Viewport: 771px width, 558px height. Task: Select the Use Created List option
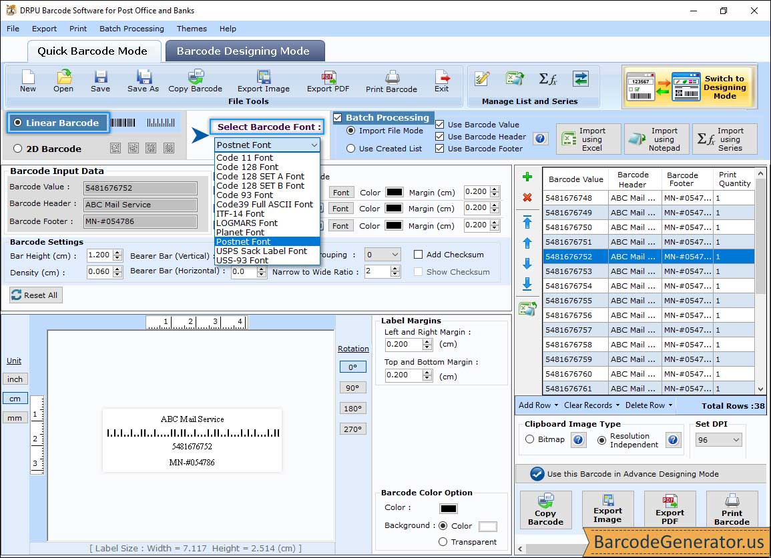click(x=350, y=149)
